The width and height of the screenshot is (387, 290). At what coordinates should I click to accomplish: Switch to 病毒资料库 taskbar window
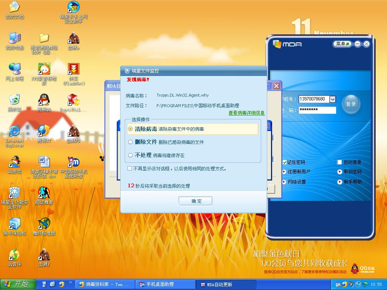point(104,284)
